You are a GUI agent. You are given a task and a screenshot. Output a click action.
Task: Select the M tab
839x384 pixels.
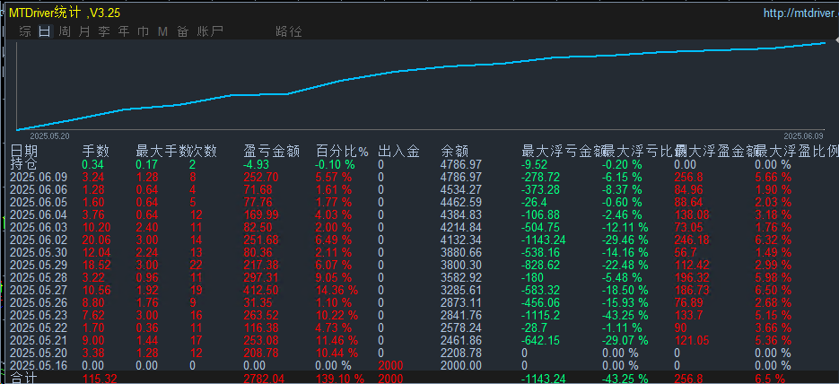tap(162, 31)
